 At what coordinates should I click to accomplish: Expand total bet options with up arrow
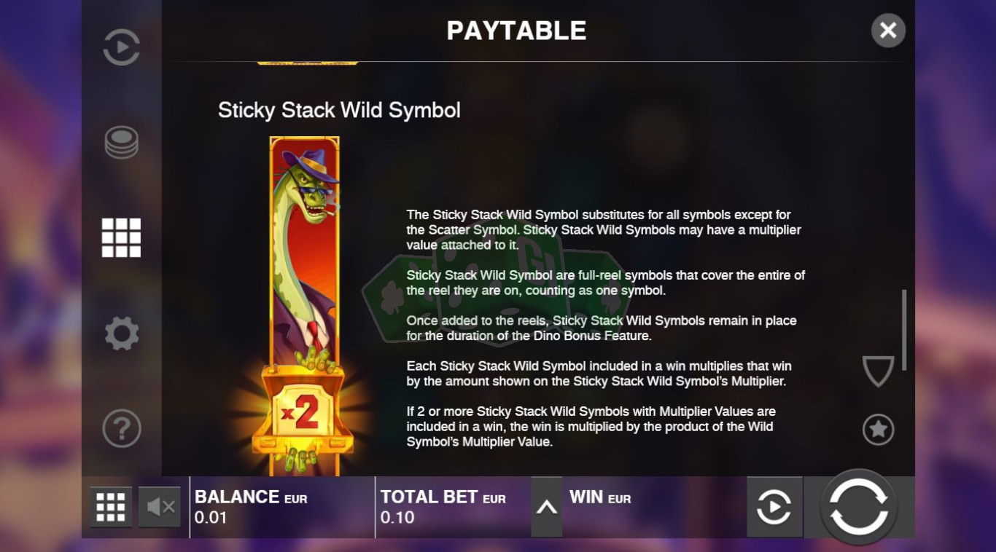[546, 508]
